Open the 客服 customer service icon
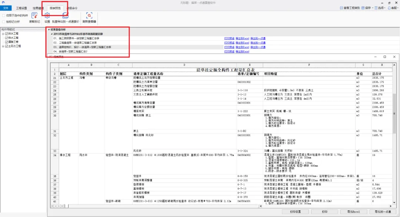The height and width of the screenshot is (217, 400). click(389, 8)
